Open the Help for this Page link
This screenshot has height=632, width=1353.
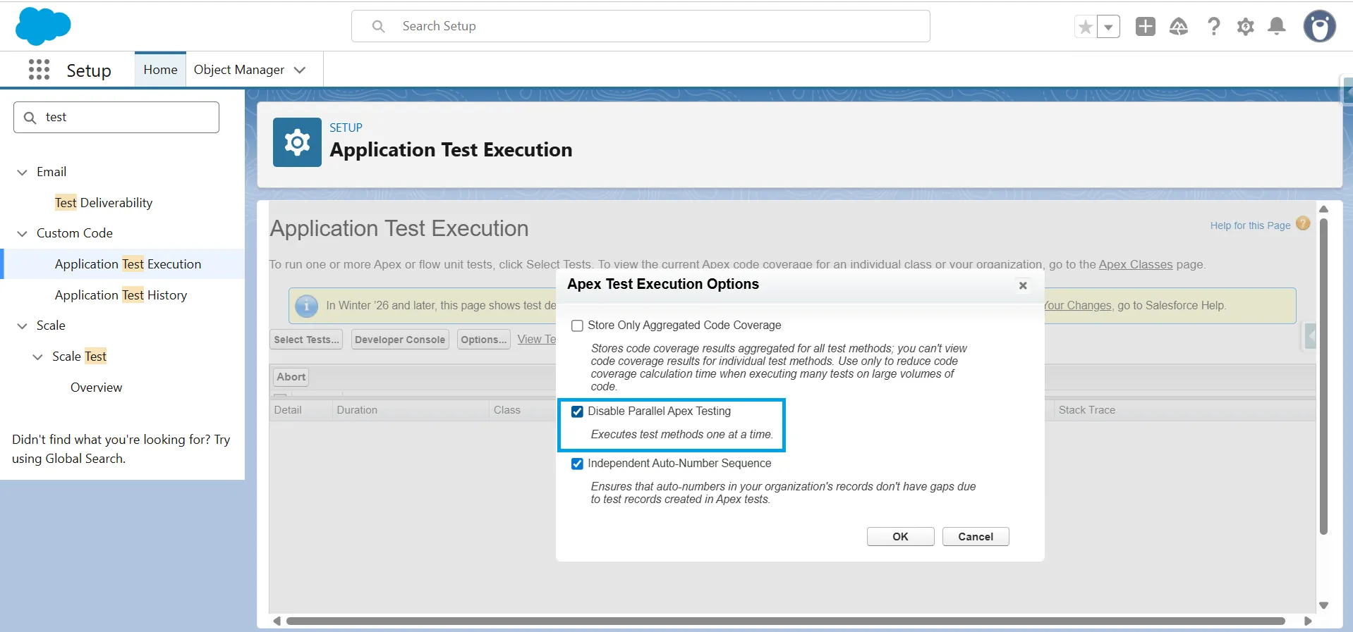click(1250, 225)
